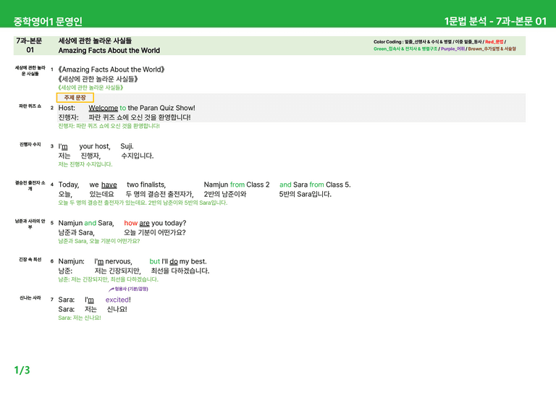The image size is (556, 393).
Task: Click the page number '1/3'
Action: pyautogui.click(x=22, y=370)
